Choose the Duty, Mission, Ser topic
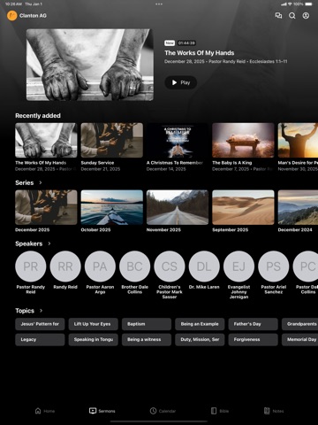The width and height of the screenshot is (318, 425). (x=200, y=340)
